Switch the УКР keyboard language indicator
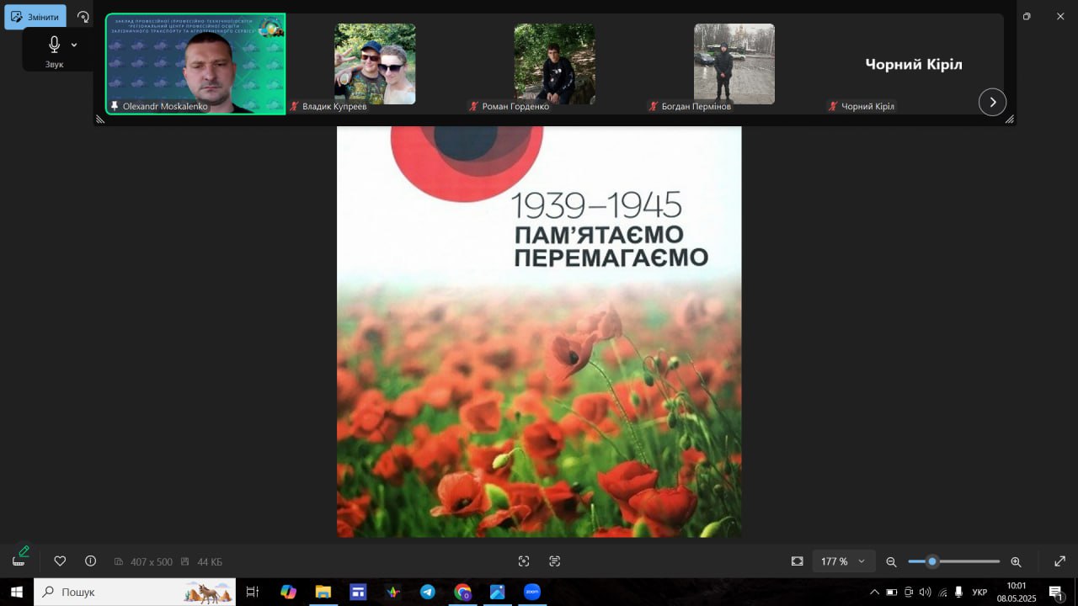The width and height of the screenshot is (1078, 606). (979, 592)
